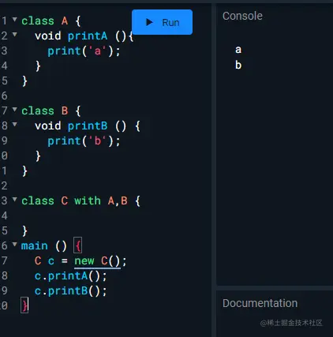Click the c.printA(); call
The height and width of the screenshot is (337, 333).
(x=71, y=276)
